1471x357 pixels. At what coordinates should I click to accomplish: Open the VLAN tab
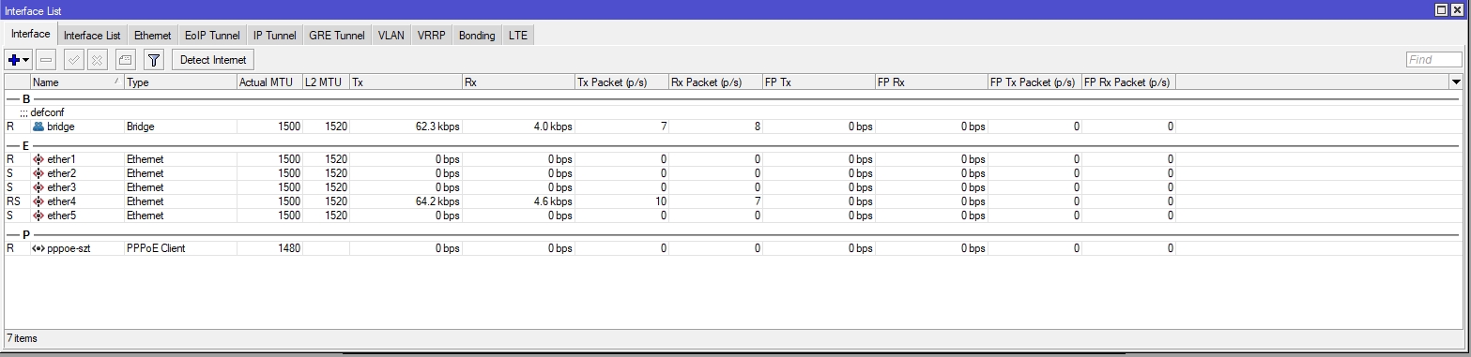391,36
